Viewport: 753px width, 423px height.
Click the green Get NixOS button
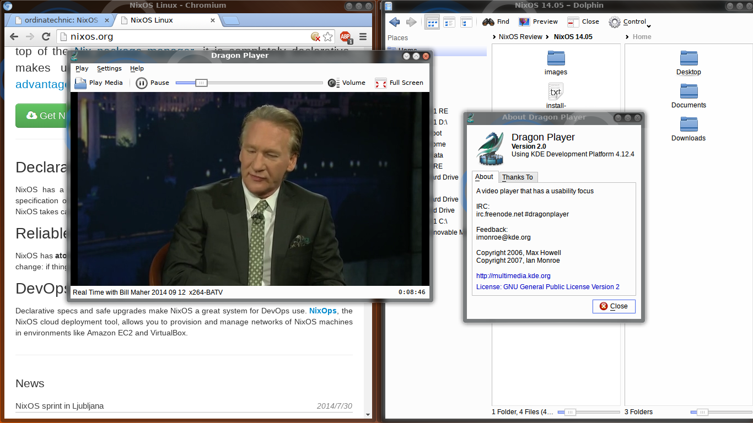coord(41,116)
